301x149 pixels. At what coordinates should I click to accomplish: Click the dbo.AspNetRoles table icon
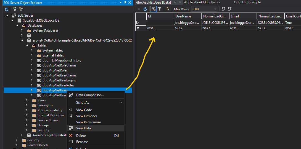click(39, 70)
